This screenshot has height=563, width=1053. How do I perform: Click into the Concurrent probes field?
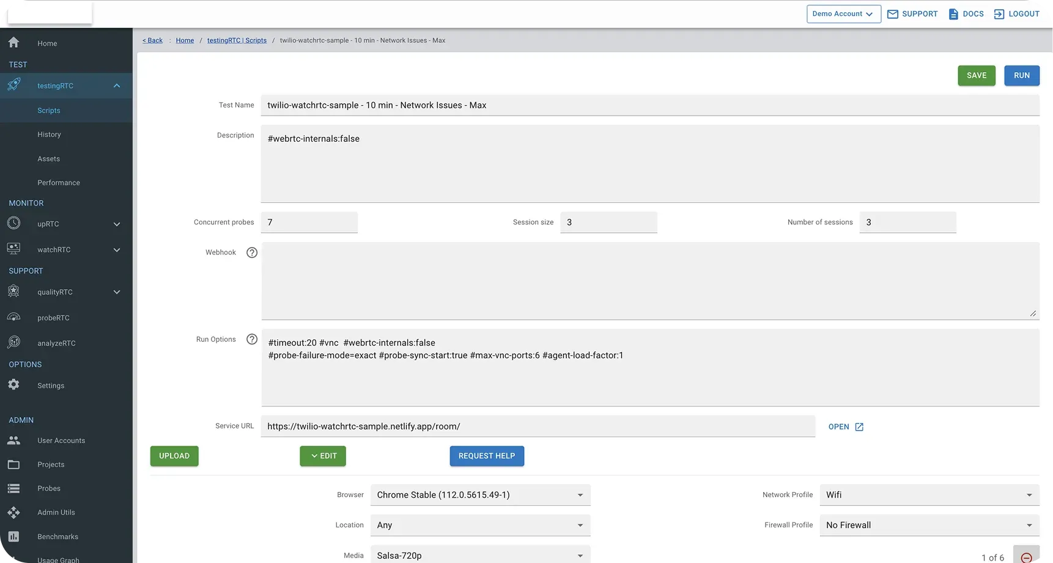tap(309, 223)
